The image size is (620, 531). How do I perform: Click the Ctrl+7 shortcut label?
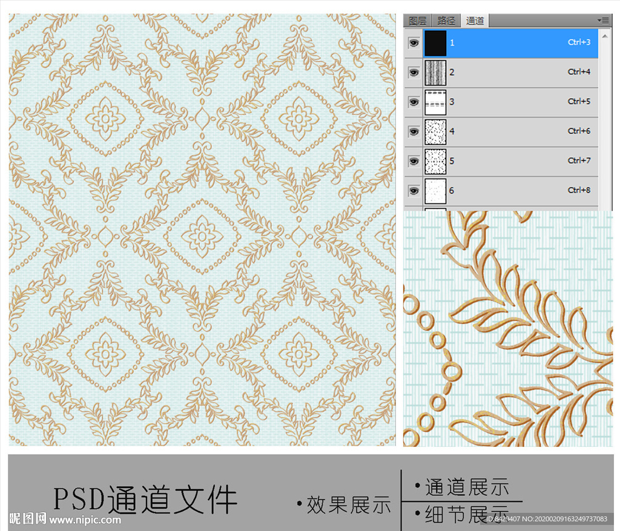pos(579,160)
